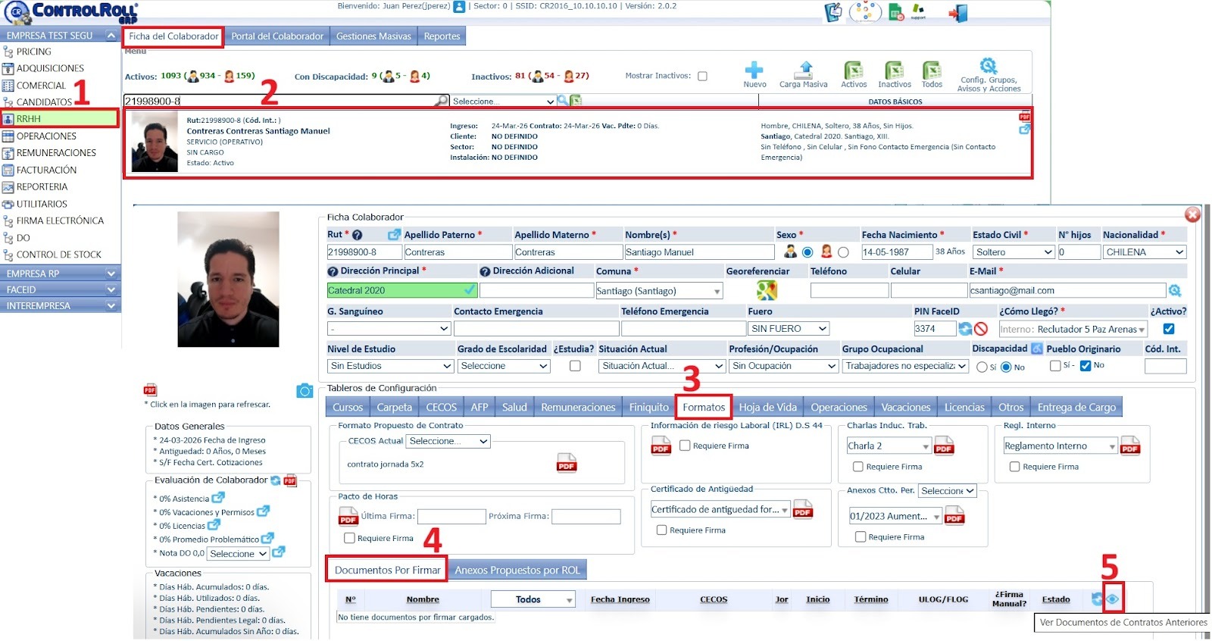Open the RRHH module in sidebar
The width and height of the screenshot is (1212, 641).
[61, 119]
